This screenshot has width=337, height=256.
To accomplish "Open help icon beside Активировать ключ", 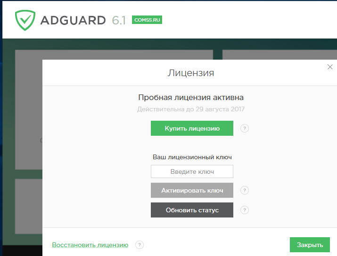I will coord(244,190).
